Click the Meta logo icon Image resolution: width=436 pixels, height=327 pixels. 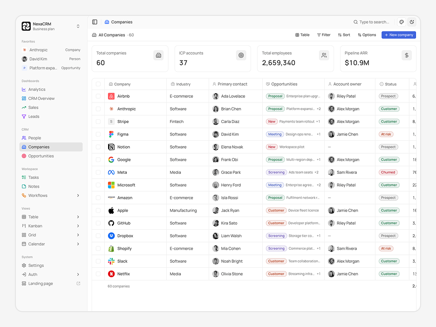111,172
